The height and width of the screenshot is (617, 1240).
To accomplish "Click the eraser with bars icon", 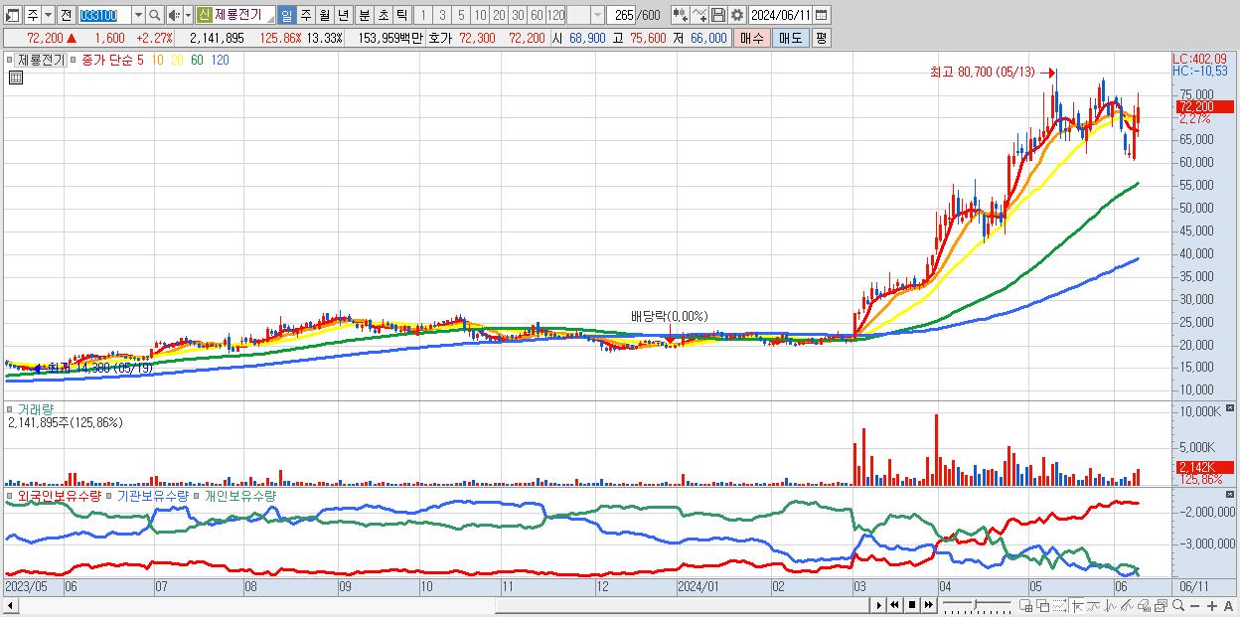I will pos(1144,606).
